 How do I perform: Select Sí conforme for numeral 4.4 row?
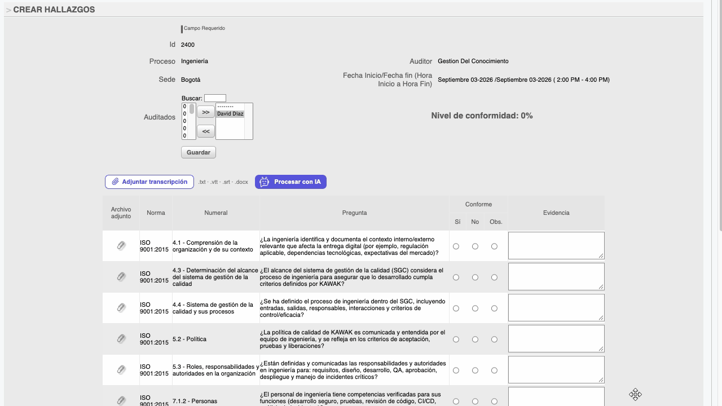[456, 308]
